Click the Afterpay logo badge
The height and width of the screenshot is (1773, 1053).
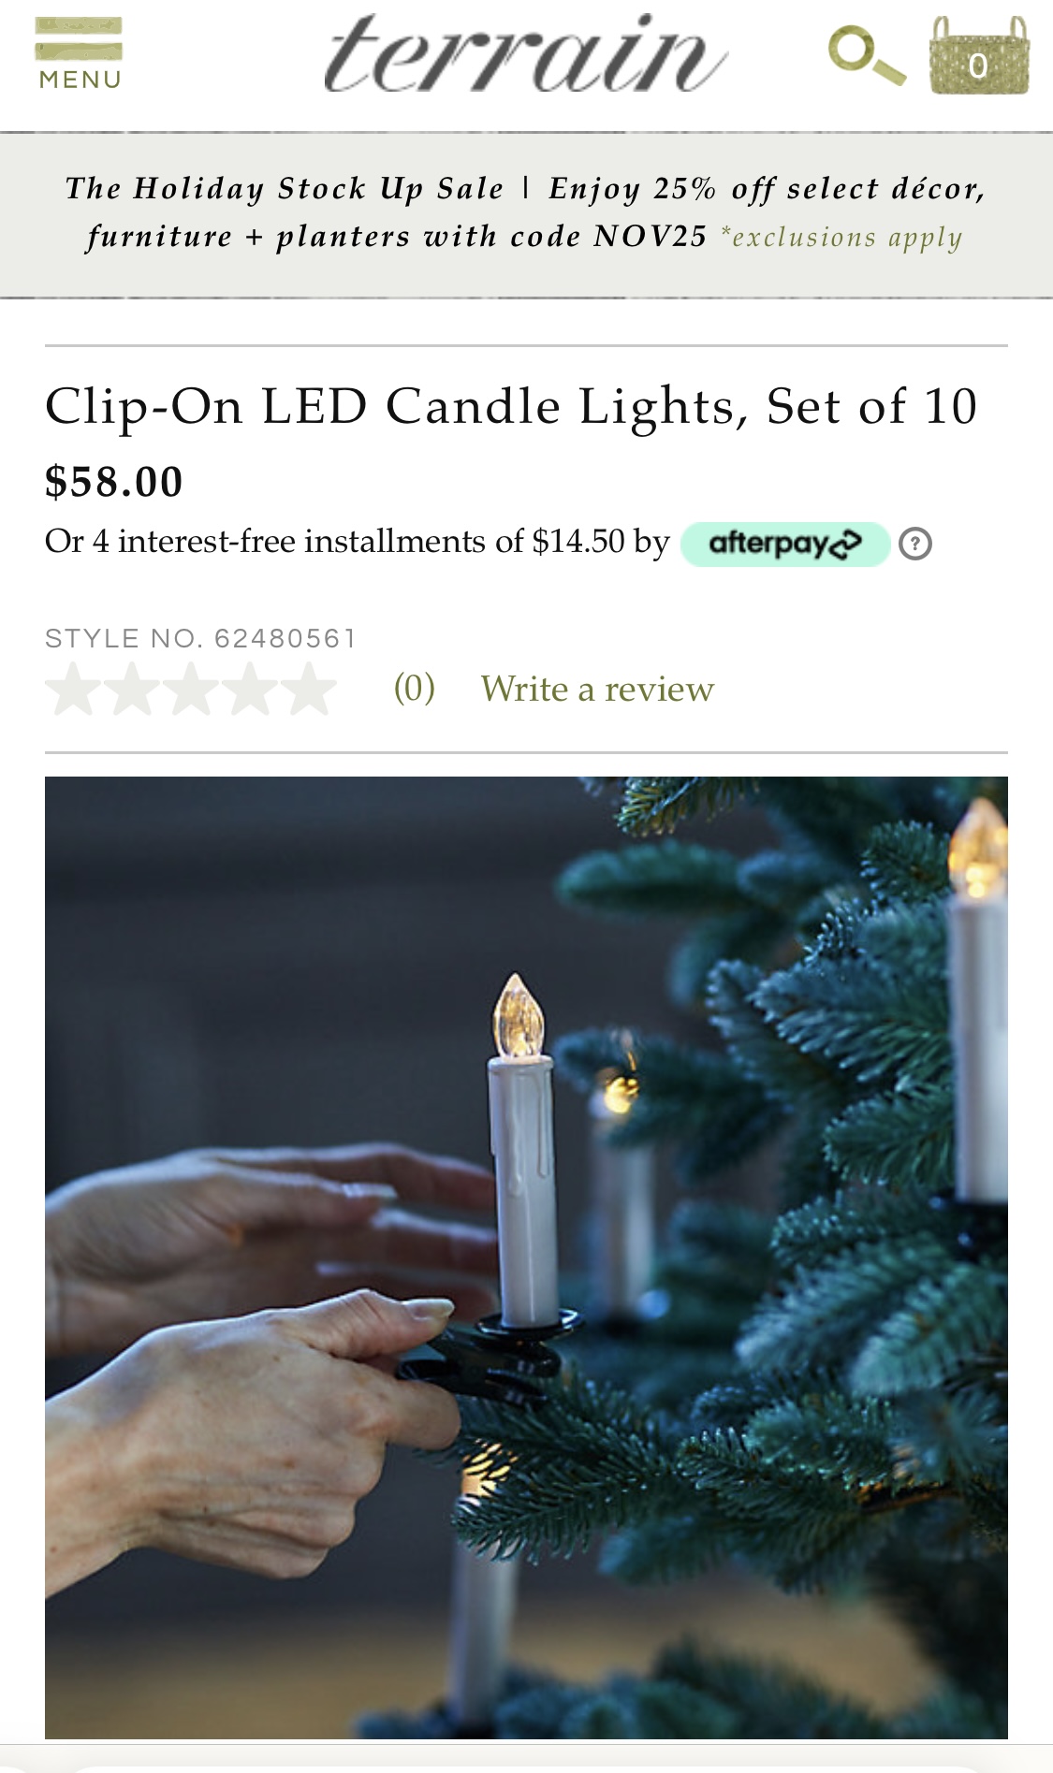click(784, 544)
